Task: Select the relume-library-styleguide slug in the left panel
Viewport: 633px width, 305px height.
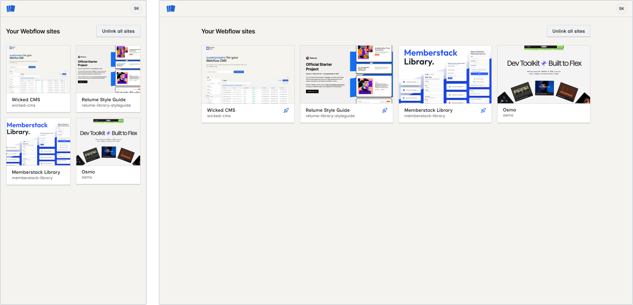Action: (x=106, y=105)
